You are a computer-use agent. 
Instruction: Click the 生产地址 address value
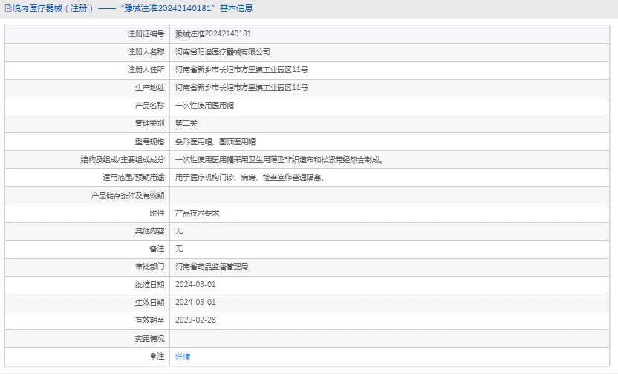pos(241,88)
